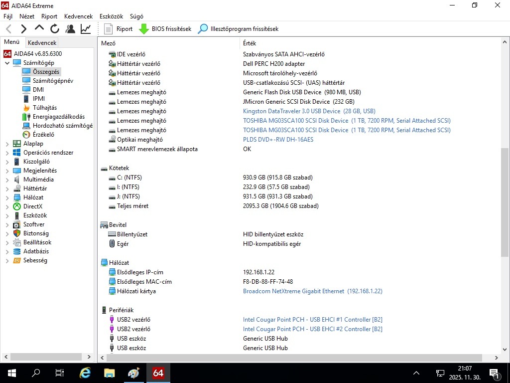Go up one level with the up arrow icon
This screenshot has width=510, height=383.
click(x=39, y=28)
